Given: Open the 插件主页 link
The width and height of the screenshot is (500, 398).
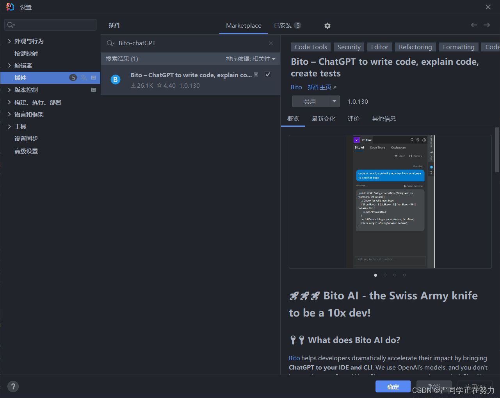Looking at the screenshot, I should click(322, 87).
